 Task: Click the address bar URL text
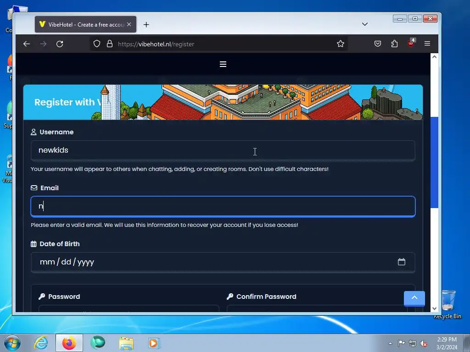click(x=156, y=44)
